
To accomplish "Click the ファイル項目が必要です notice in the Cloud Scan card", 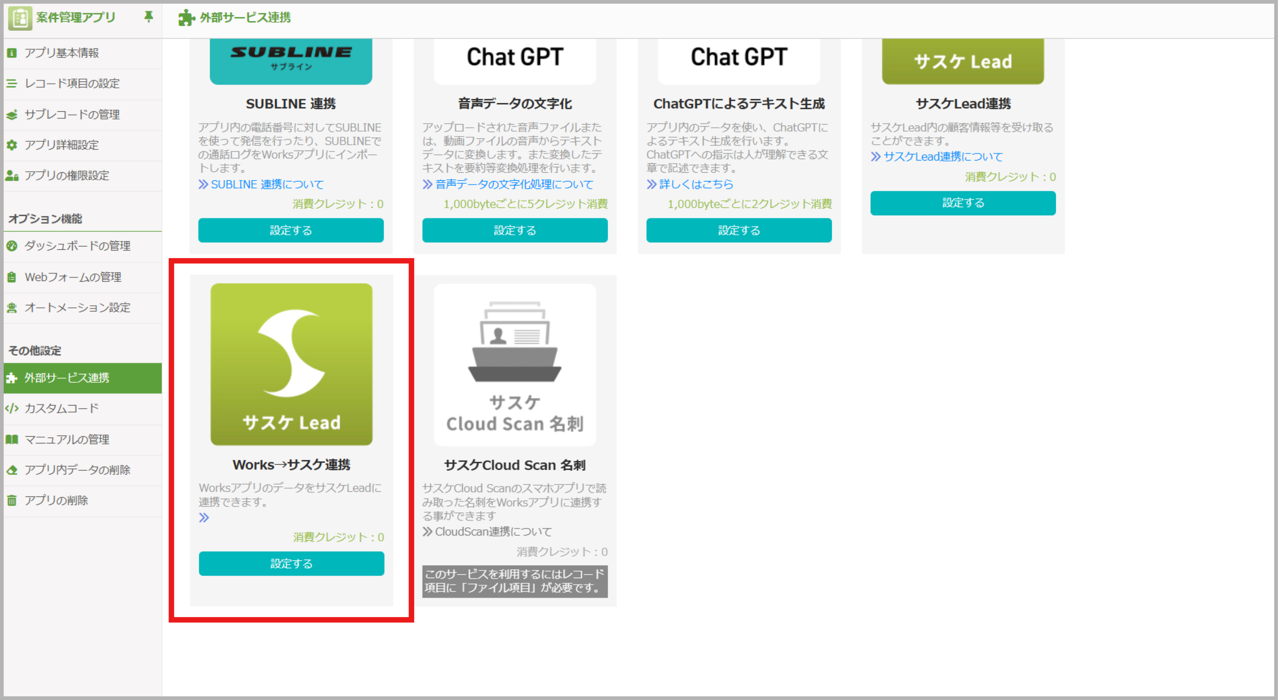I will tap(515, 581).
